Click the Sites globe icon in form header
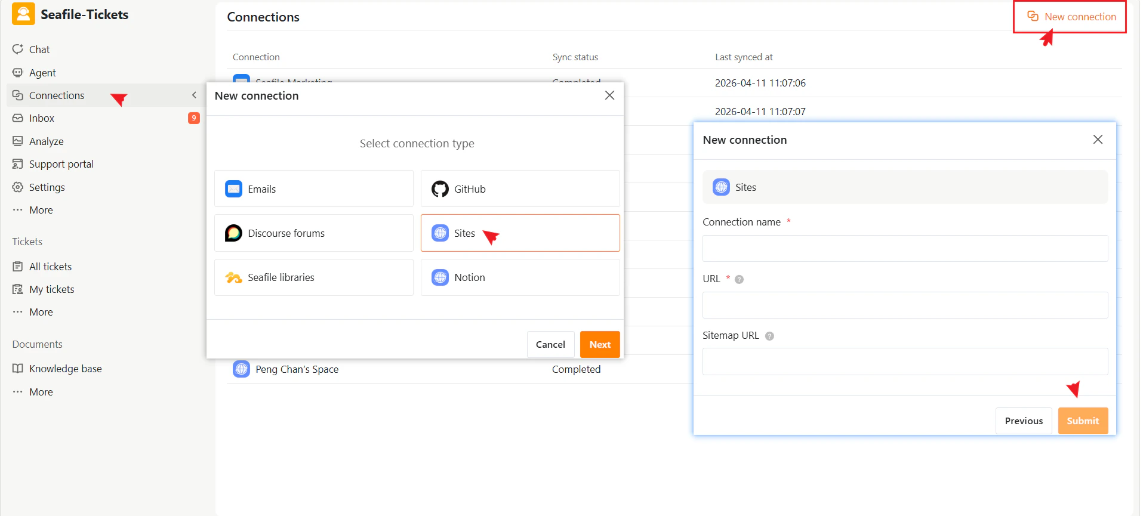The image size is (1143, 516). 722,187
